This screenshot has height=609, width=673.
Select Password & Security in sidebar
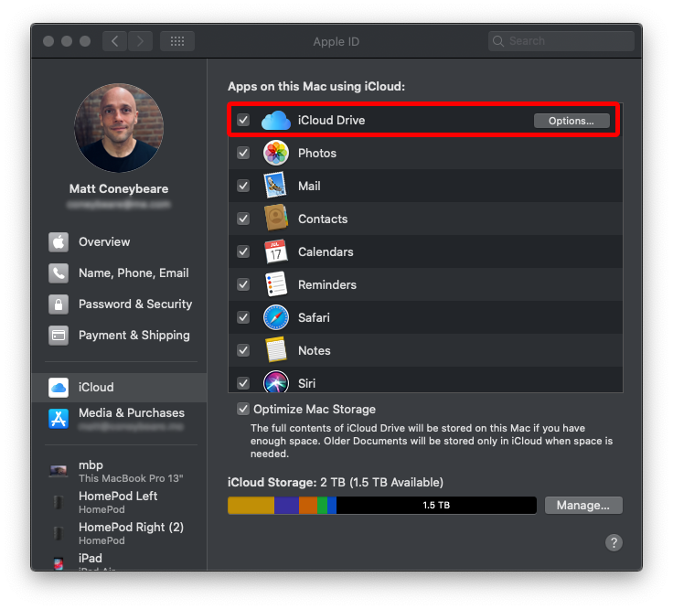134,304
